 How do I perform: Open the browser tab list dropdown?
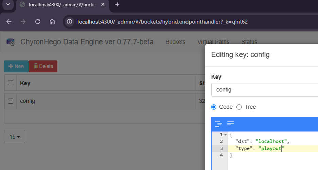coord(8,4)
